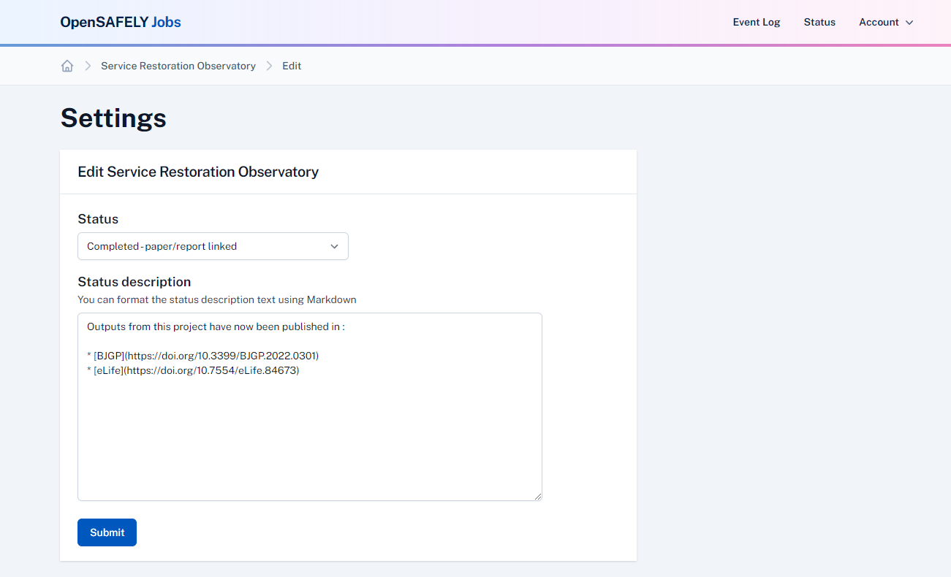
Task: Place cursor on the eLife DOI line
Action: (197, 370)
